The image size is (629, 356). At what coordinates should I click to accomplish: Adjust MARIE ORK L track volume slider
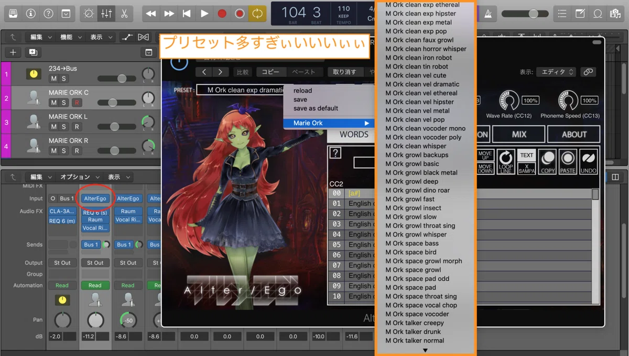(x=116, y=127)
